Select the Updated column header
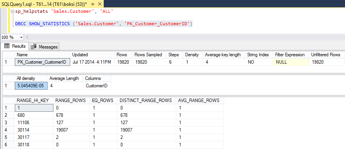This screenshot has height=149, width=345. [x=92, y=55]
